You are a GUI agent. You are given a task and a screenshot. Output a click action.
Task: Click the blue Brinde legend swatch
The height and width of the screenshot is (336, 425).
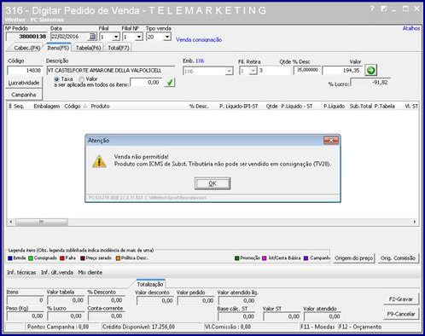(x=10, y=258)
